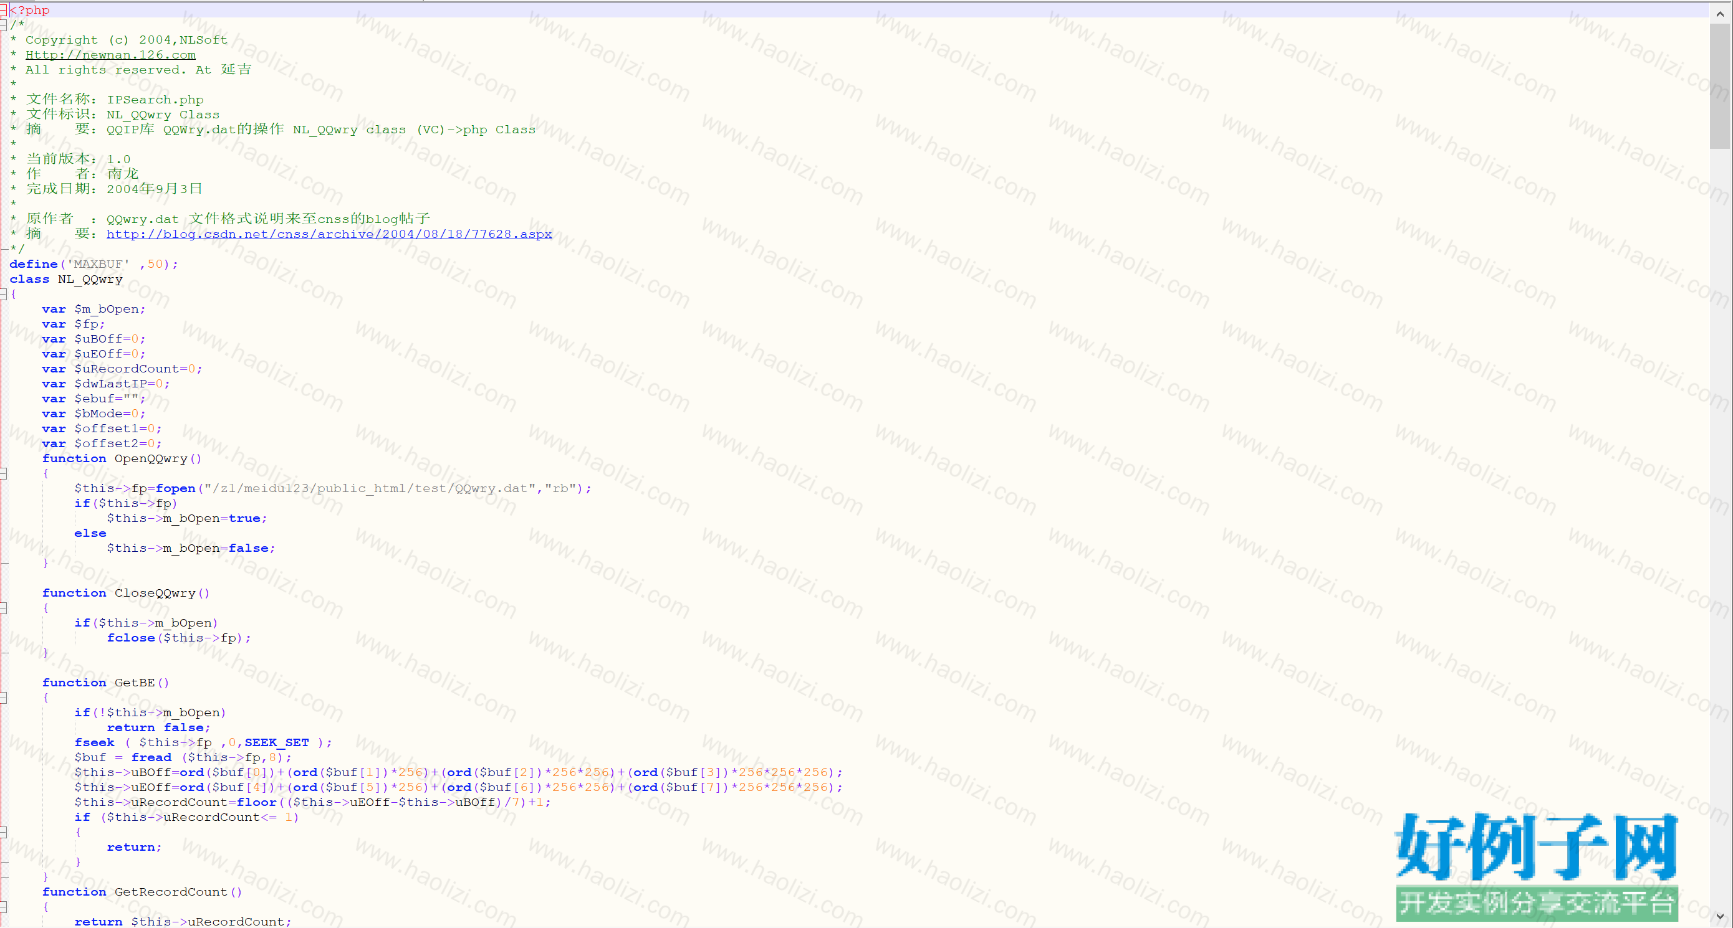Click the 'return false;' line

(159, 727)
